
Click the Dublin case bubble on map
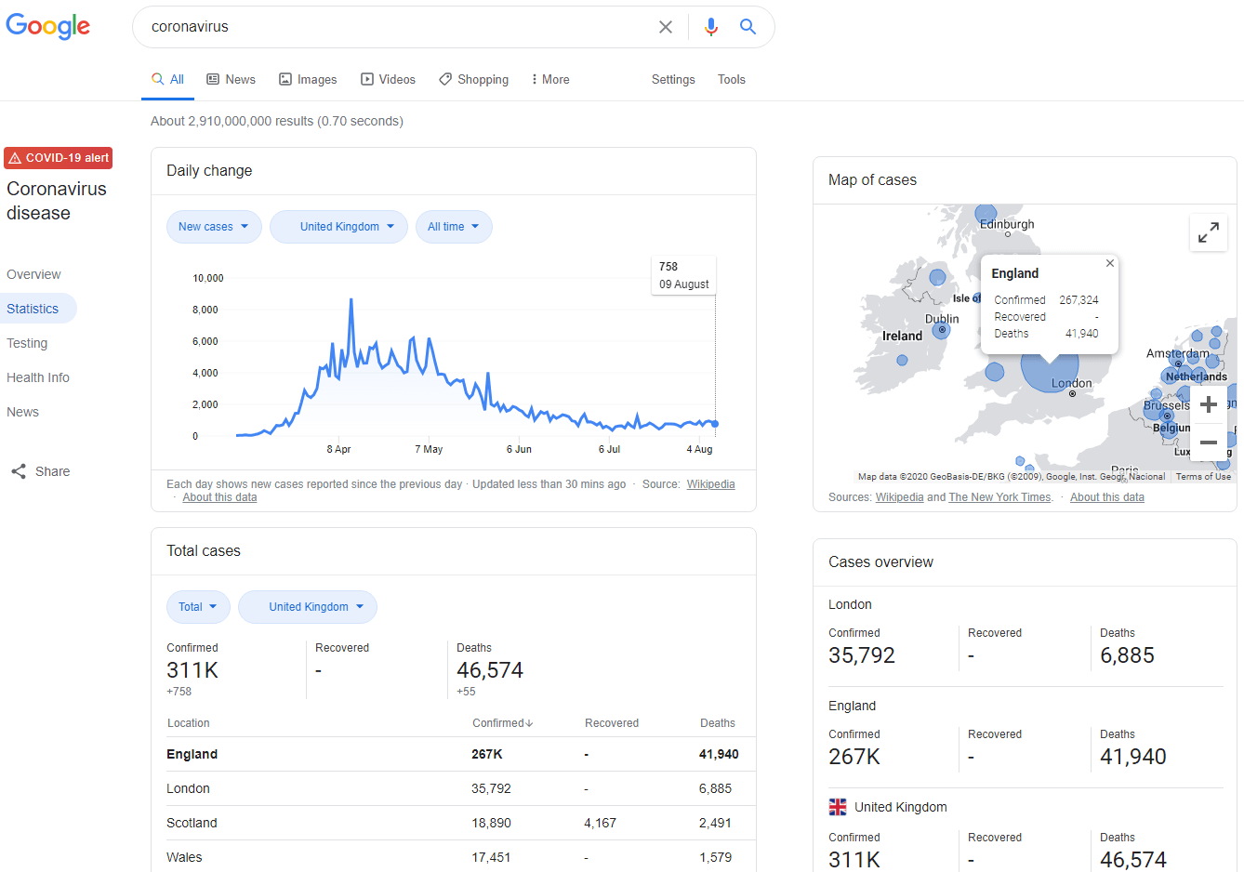click(x=942, y=330)
